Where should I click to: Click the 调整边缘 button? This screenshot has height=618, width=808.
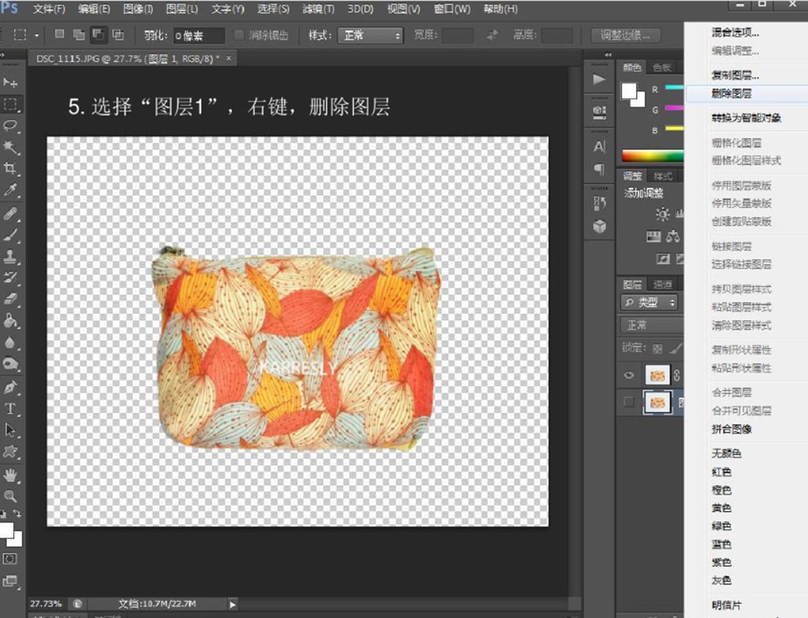tap(625, 36)
